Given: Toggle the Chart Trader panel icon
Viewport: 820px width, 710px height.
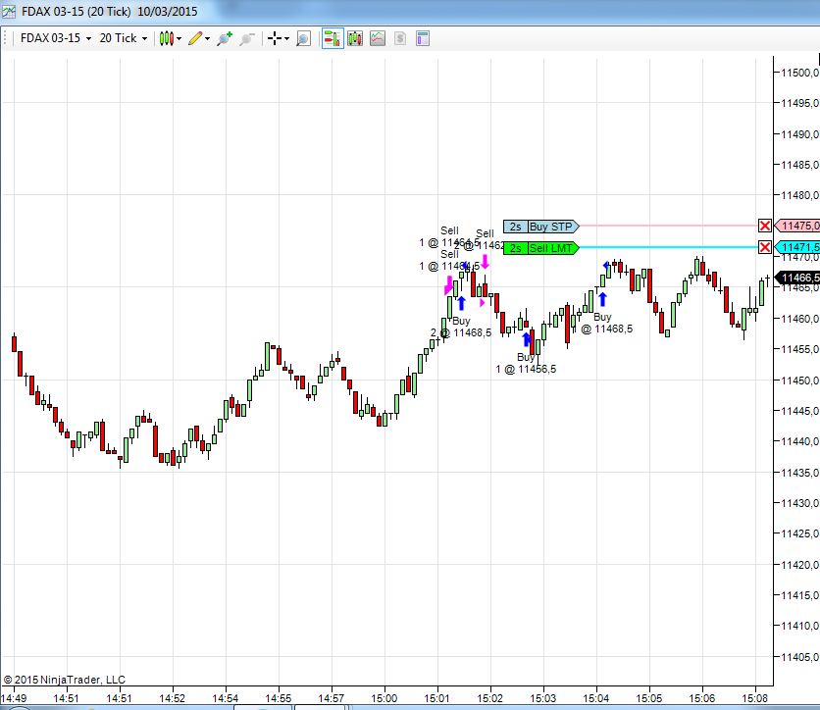Looking at the screenshot, I should [333, 38].
